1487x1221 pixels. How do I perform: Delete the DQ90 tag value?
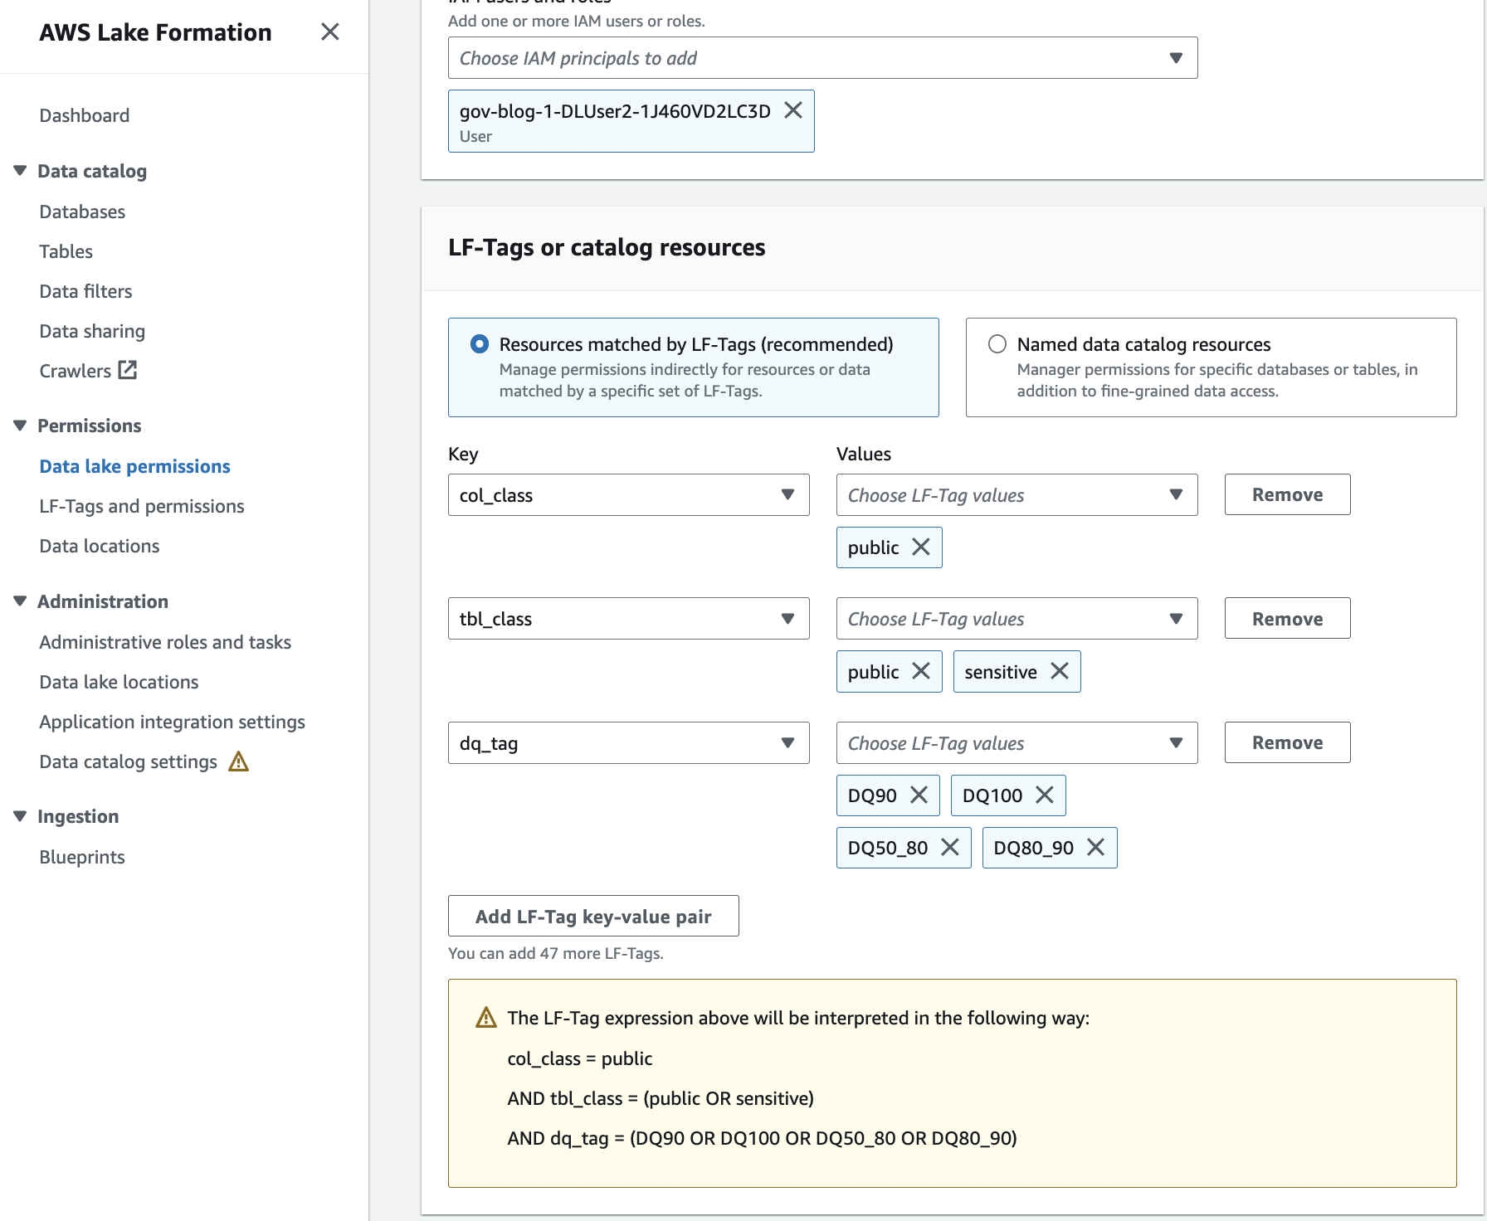coord(919,795)
